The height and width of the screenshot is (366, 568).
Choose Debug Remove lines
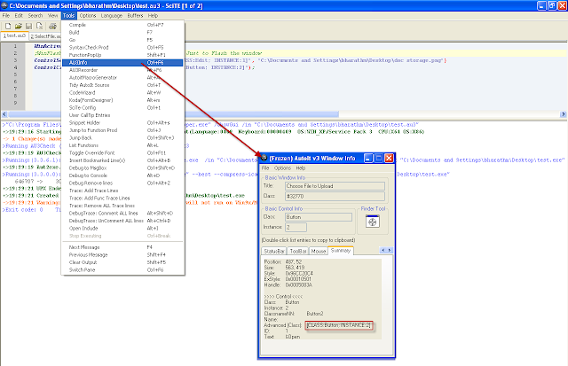coord(122,183)
